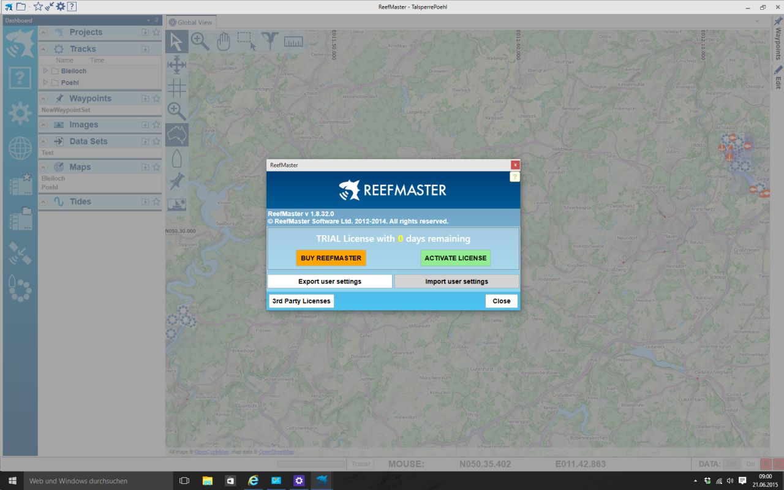
Task: Click the ACTIVATE LICENSE button
Action: [455, 258]
